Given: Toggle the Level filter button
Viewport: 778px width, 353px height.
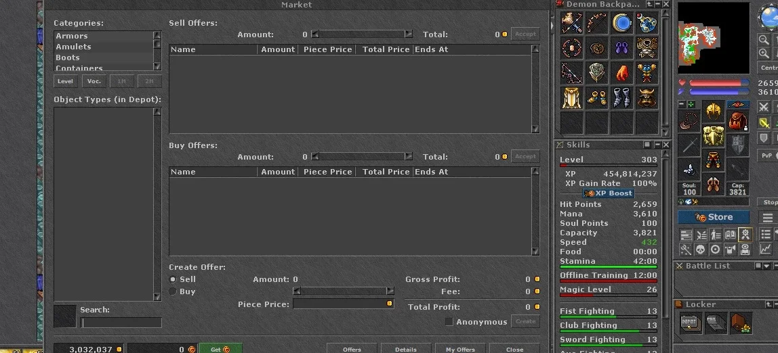Looking at the screenshot, I should [x=66, y=81].
